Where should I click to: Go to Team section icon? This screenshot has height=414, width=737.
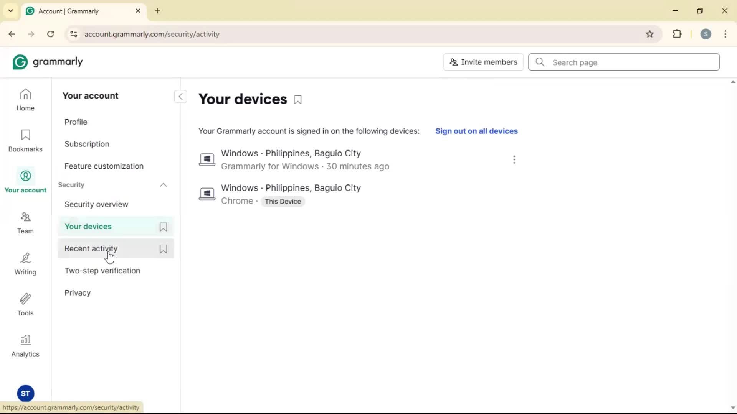(x=25, y=223)
